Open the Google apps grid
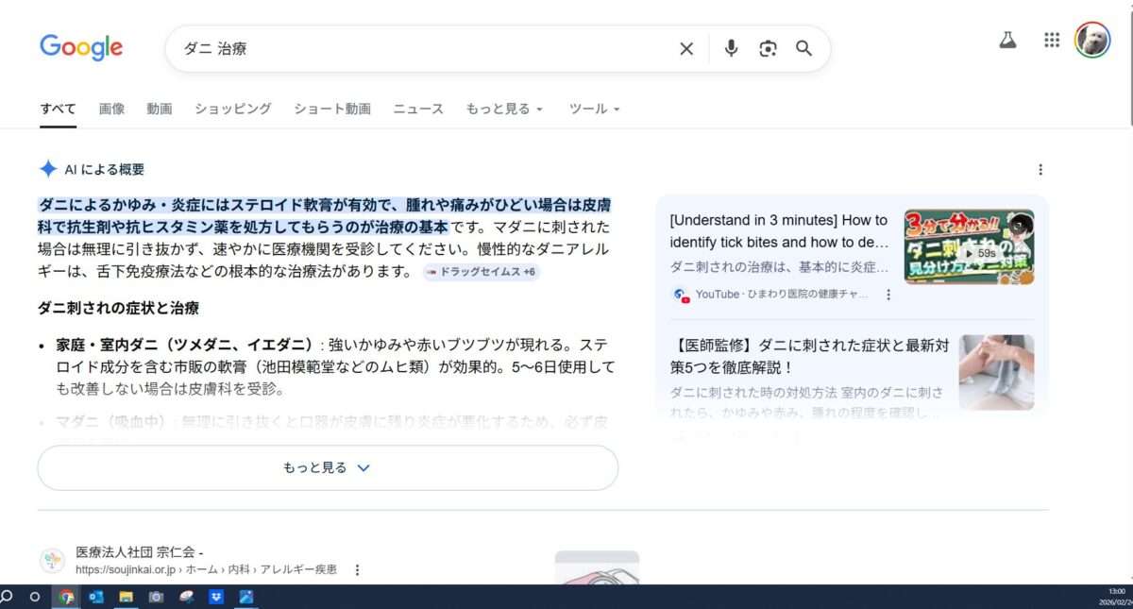Image resolution: width=1133 pixels, height=609 pixels. [x=1052, y=41]
